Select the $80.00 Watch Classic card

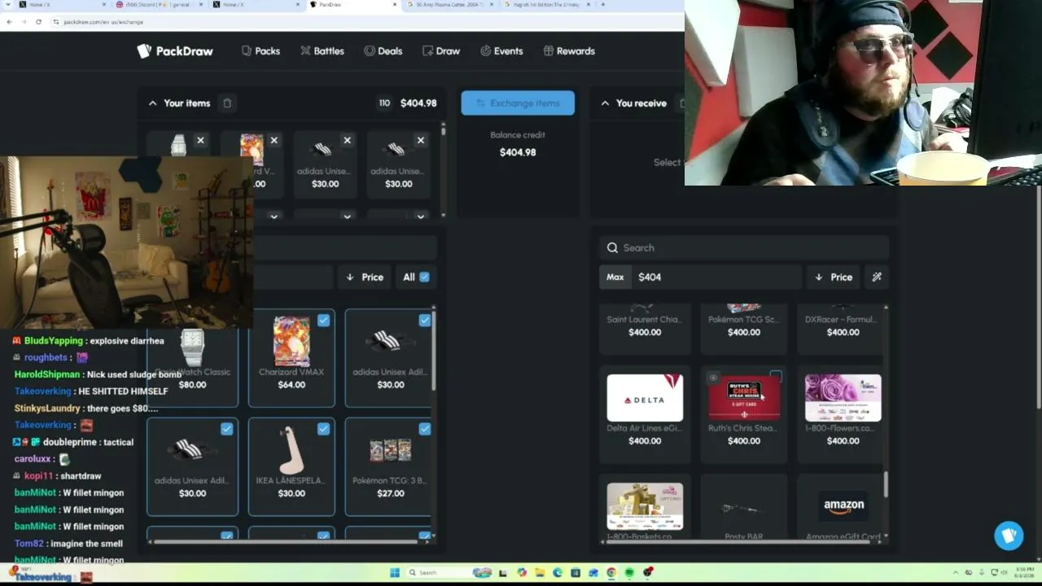pos(192,358)
